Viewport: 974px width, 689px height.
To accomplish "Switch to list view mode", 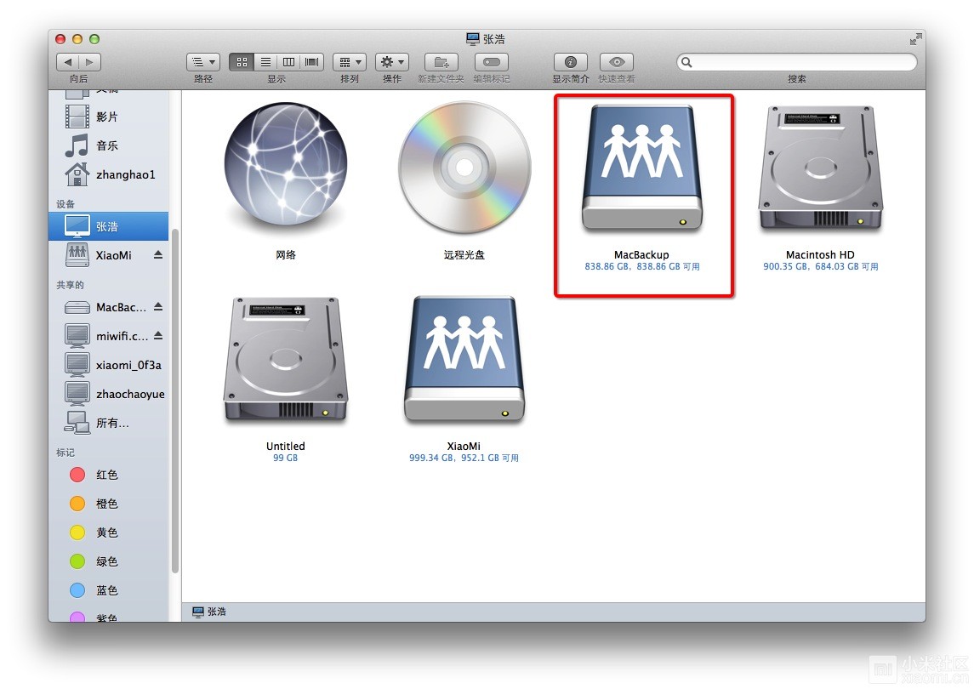I will point(265,62).
